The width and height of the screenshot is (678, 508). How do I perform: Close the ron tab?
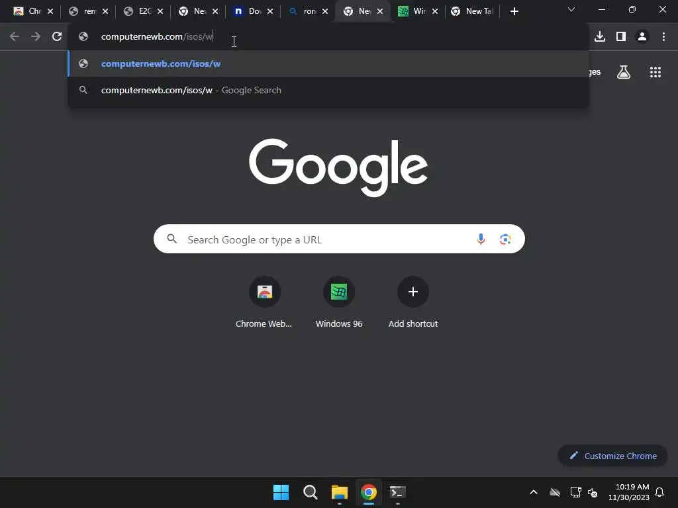(x=324, y=12)
